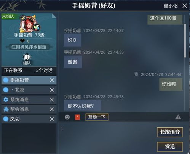Screen dimensions: 190x154
Task: Click the black heart intimacy icon
Action: click(x=22, y=41)
